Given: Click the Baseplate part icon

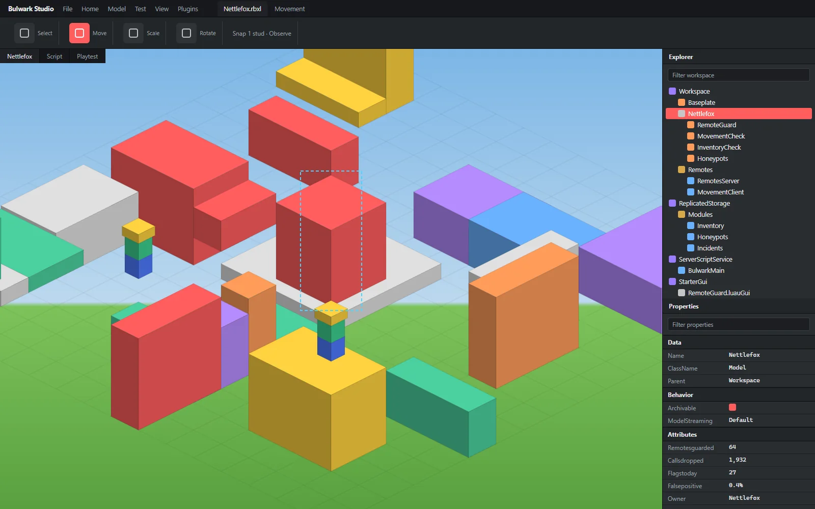Looking at the screenshot, I should 682,102.
